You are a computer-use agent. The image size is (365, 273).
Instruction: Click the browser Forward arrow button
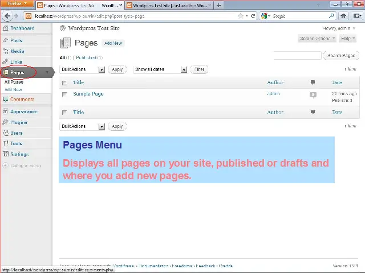coord(16,16)
